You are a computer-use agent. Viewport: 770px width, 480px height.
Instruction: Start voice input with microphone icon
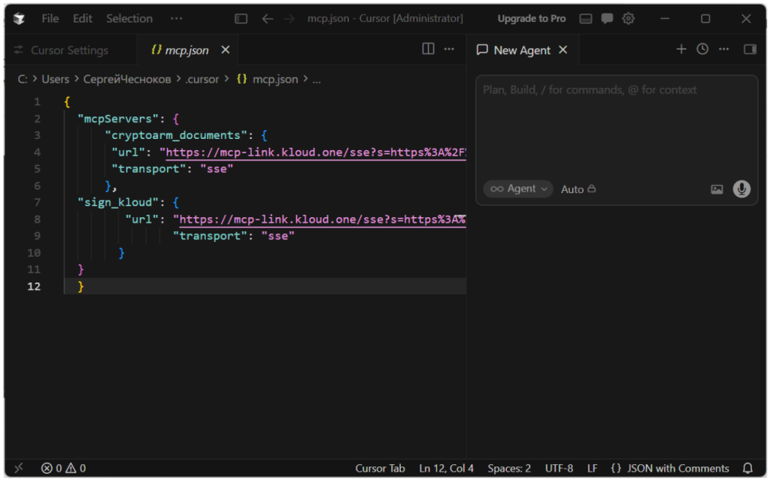click(741, 189)
